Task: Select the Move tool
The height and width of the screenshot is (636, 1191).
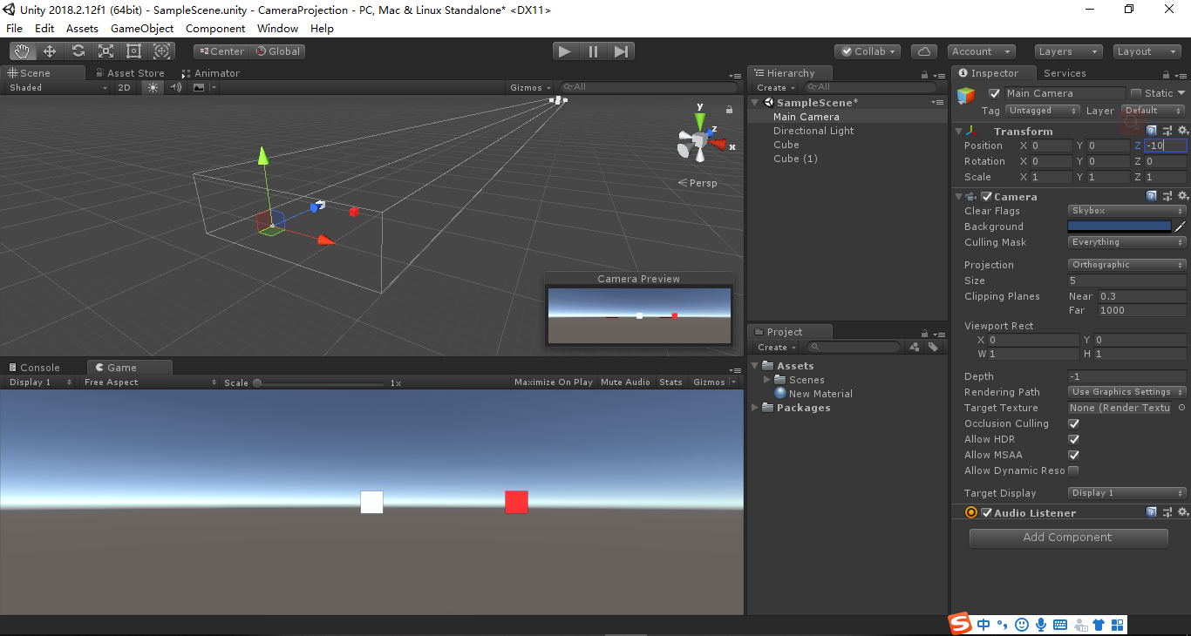Action: tap(50, 51)
